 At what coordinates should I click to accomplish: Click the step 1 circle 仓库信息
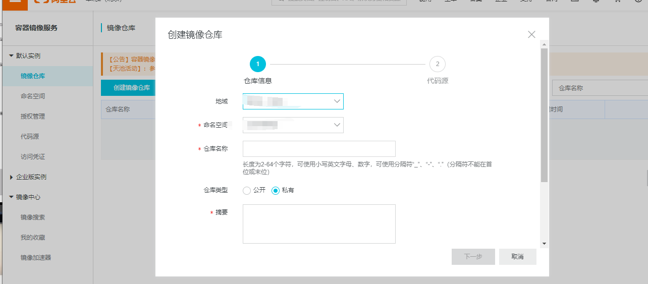(257, 64)
